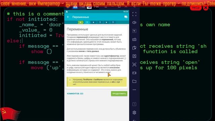Image resolution: width=215 pixels, height=121 pixels.
Task: Click the Android warning triangle status icon
Action: click(x=67, y=12)
